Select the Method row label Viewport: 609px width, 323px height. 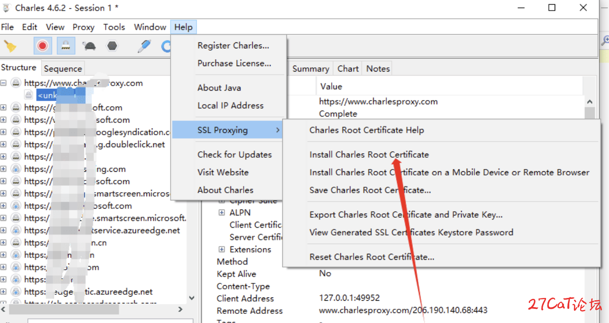[x=232, y=262]
